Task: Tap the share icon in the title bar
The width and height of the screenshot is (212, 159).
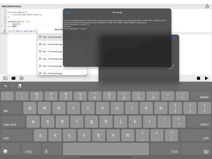Action: [x=207, y=6]
